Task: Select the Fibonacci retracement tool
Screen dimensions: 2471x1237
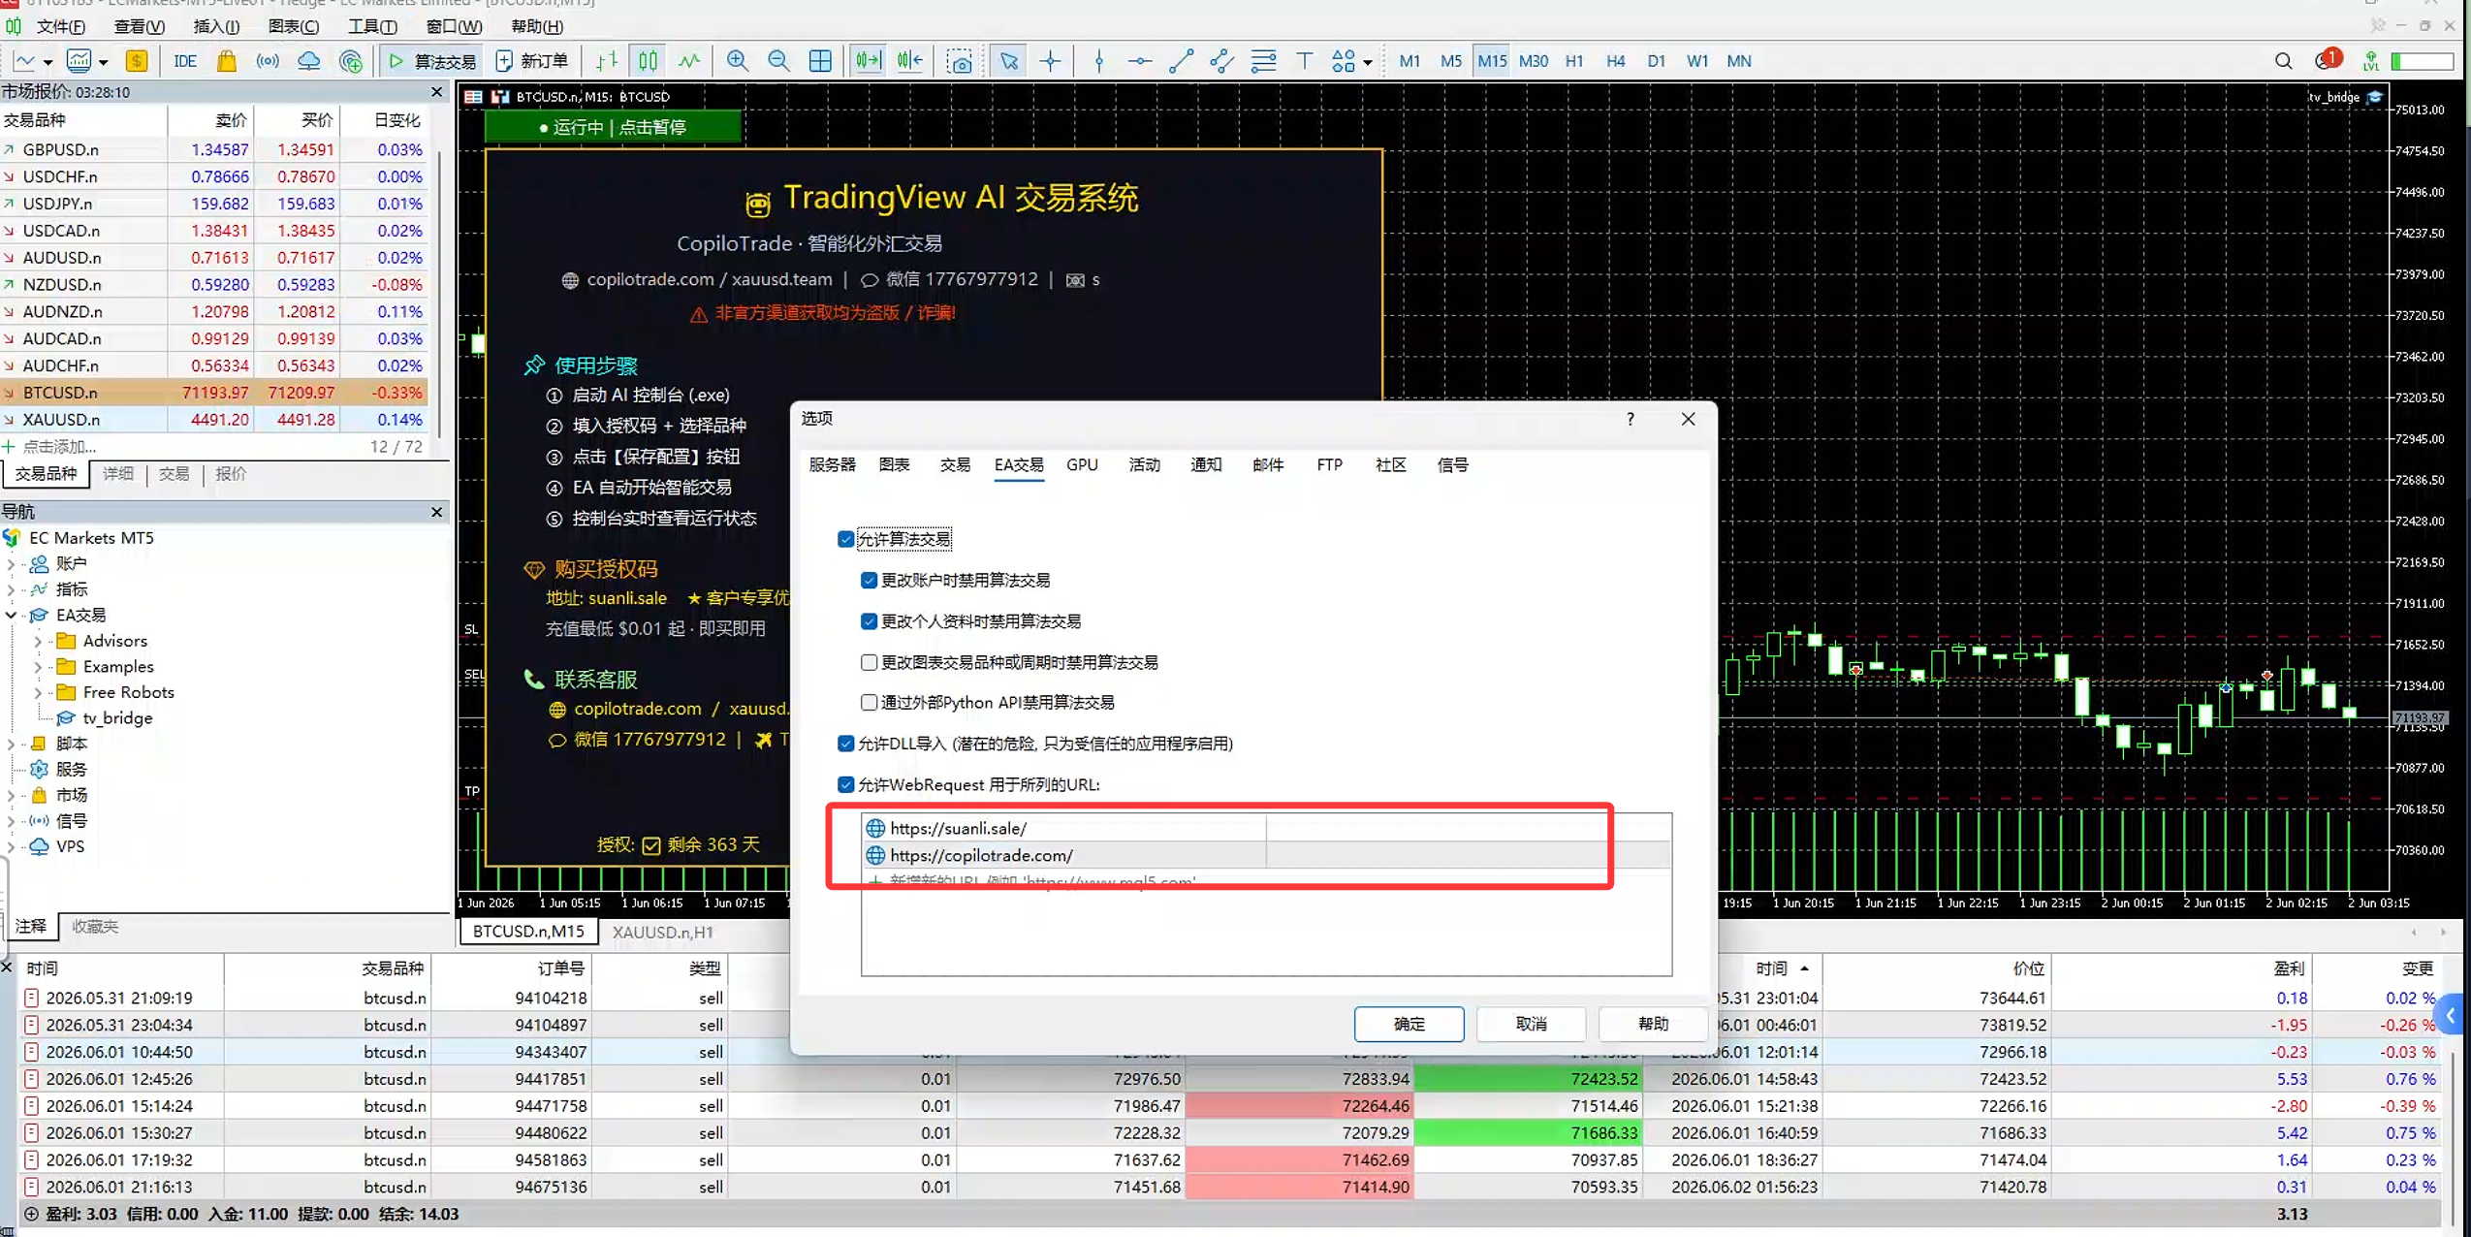Action: coord(1264,61)
